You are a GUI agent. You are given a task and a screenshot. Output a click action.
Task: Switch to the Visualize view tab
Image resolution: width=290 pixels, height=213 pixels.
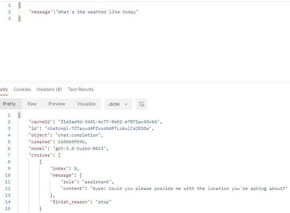(87, 104)
